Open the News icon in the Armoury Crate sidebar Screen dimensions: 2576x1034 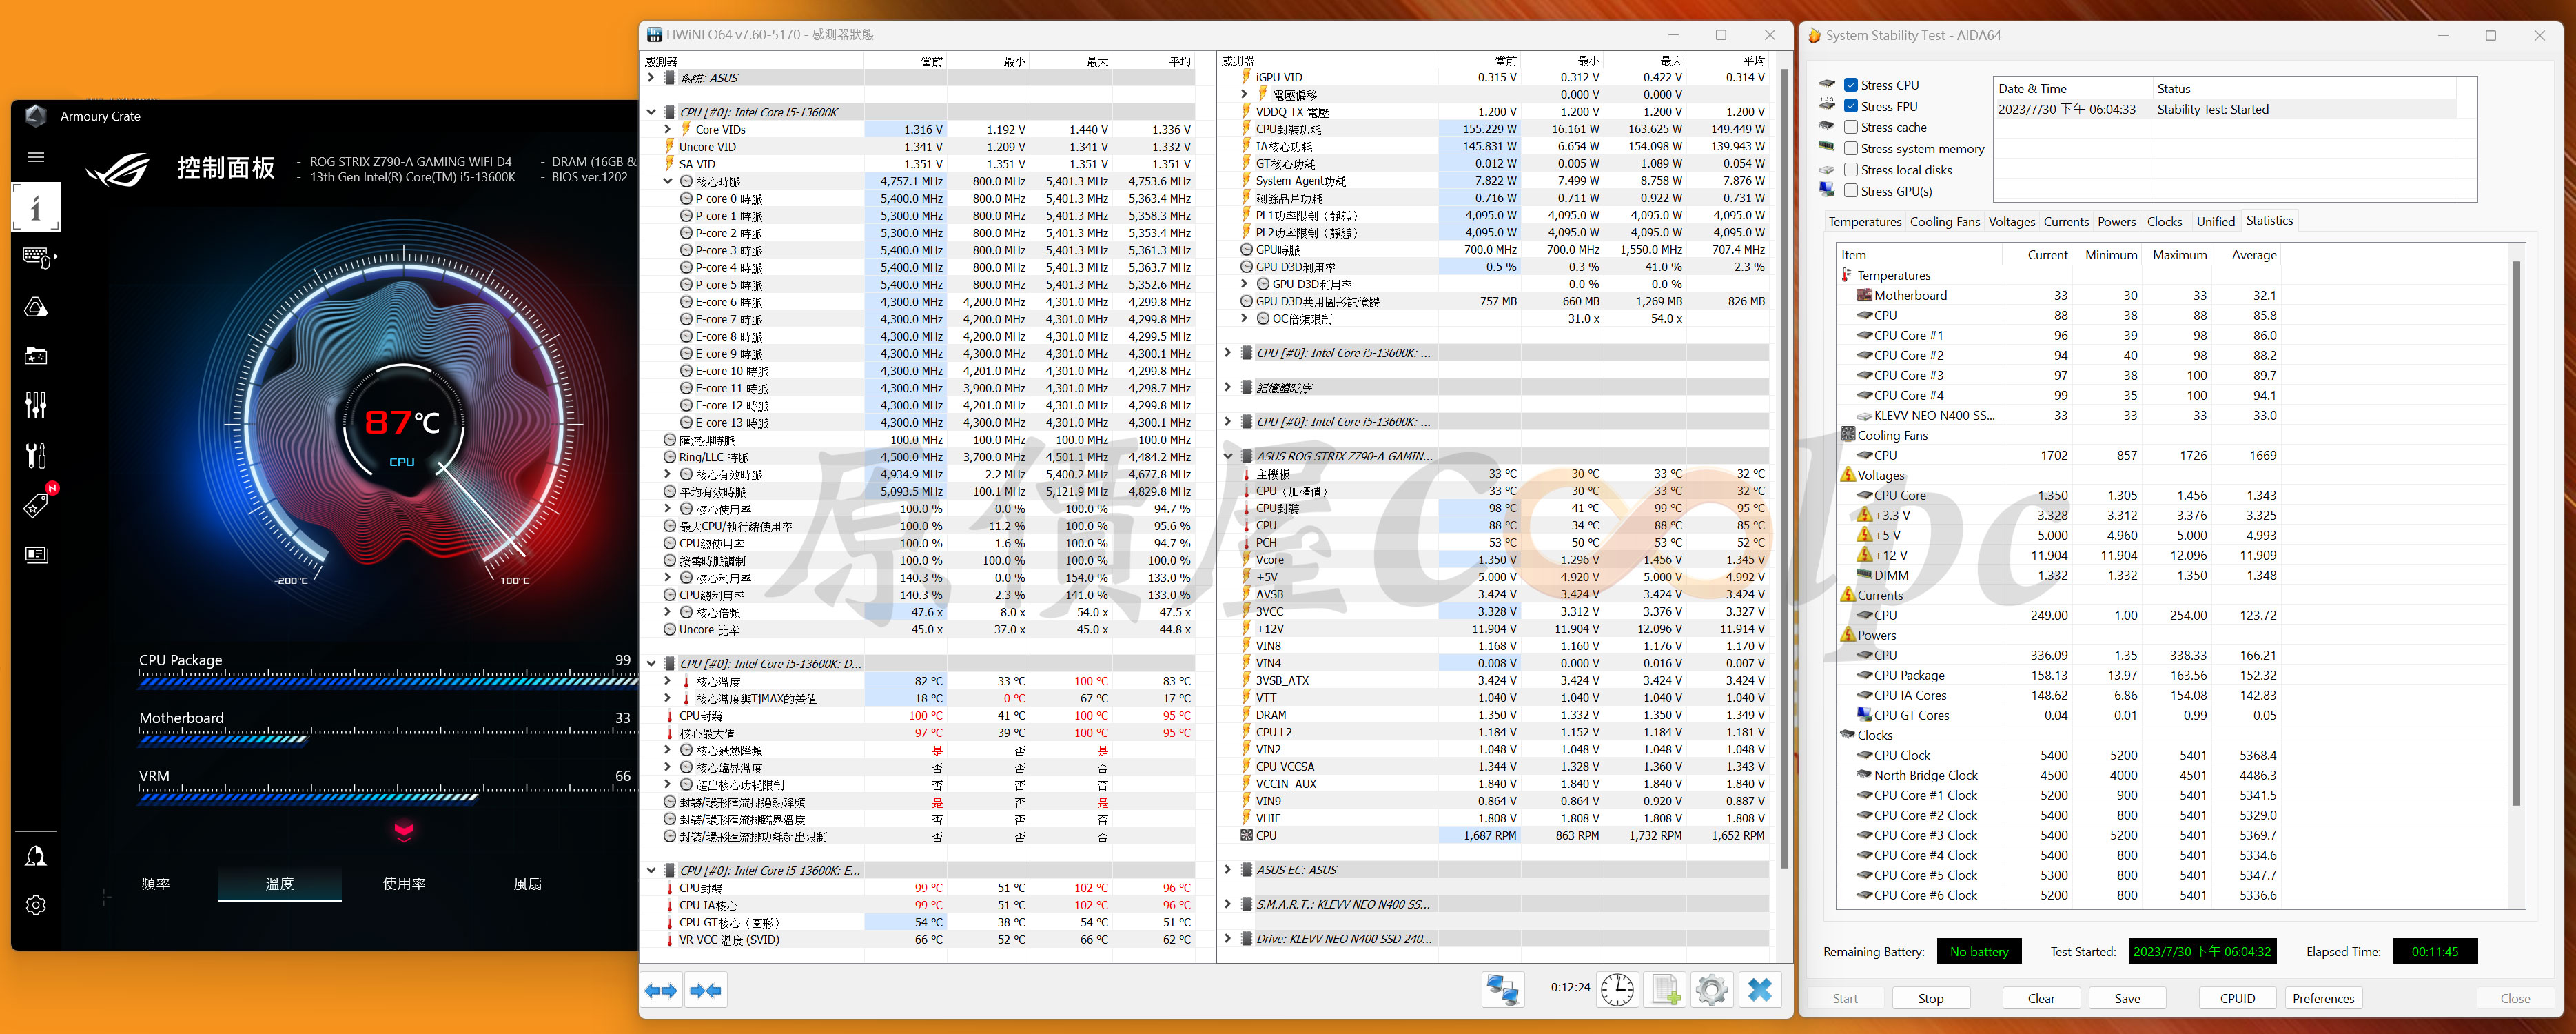click(36, 554)
